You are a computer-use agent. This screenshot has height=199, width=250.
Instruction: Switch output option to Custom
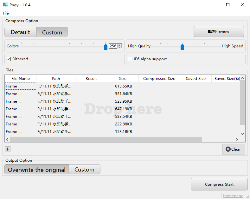[x=84, y=170]
